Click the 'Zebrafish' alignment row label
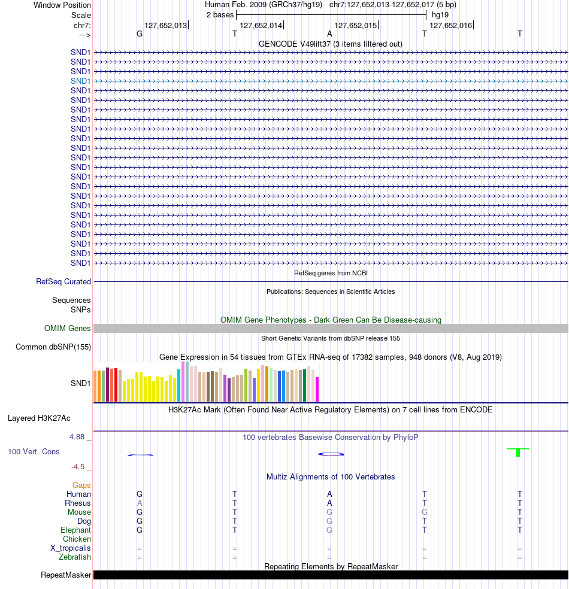This screenshot has height=589, width=569. (x=75, y=557)
